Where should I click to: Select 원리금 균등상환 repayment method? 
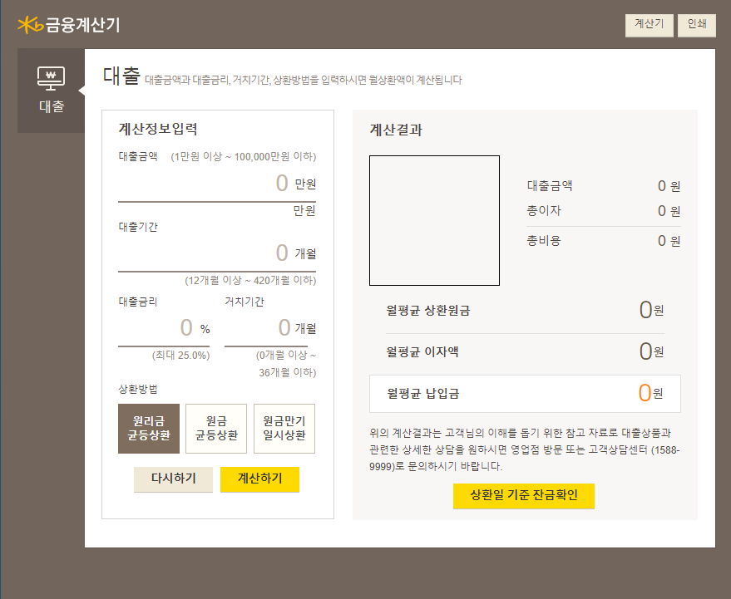coord(149,428)
